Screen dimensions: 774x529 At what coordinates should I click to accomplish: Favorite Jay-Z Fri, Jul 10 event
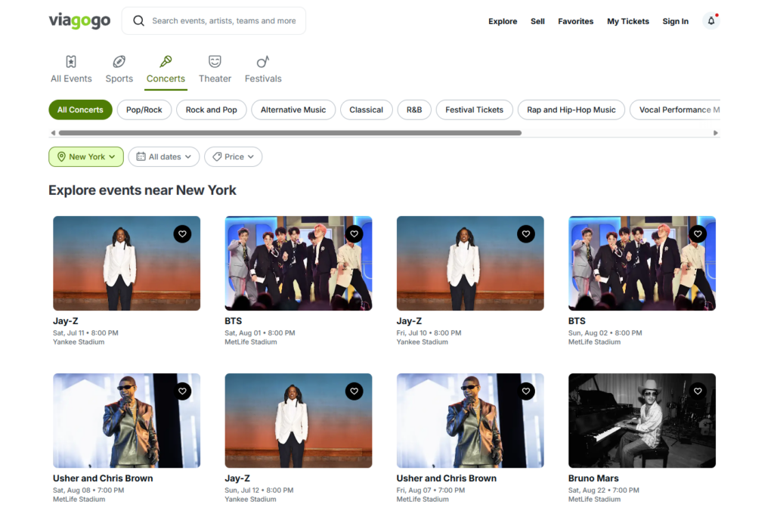point(526,234)
